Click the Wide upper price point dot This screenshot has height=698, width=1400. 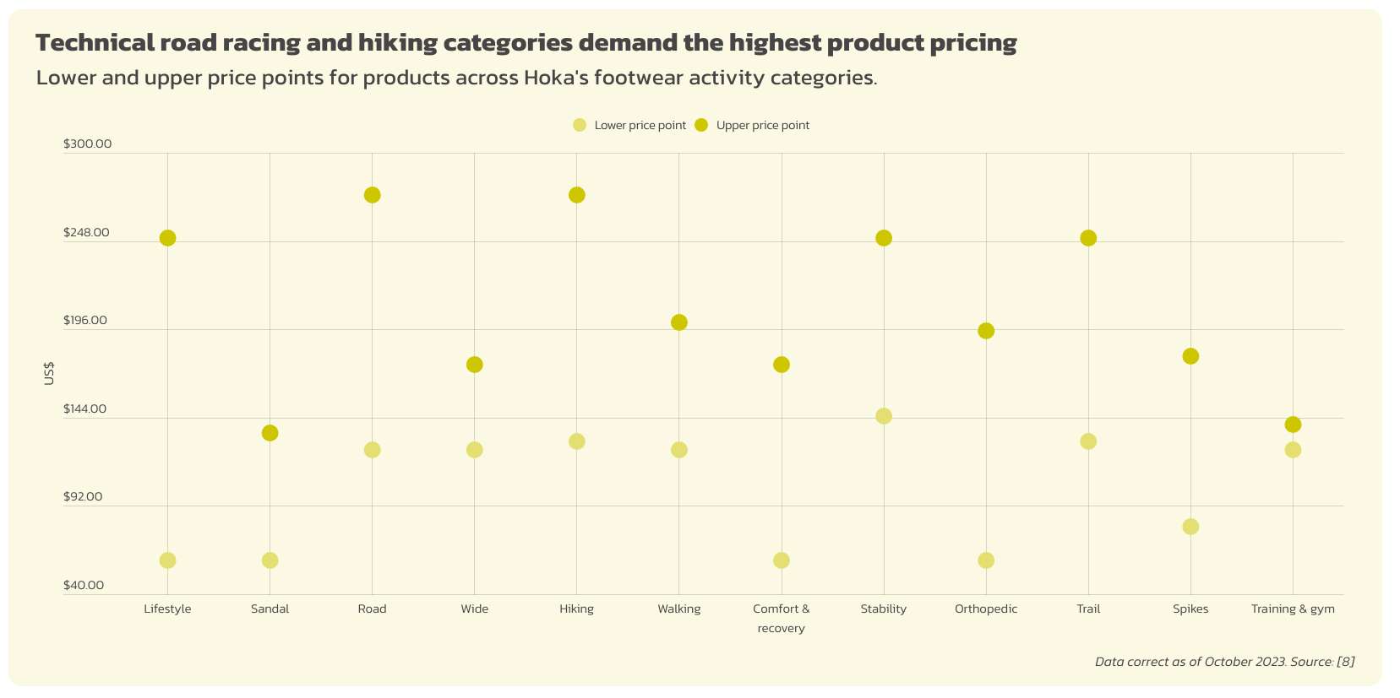tap(474, 365)
